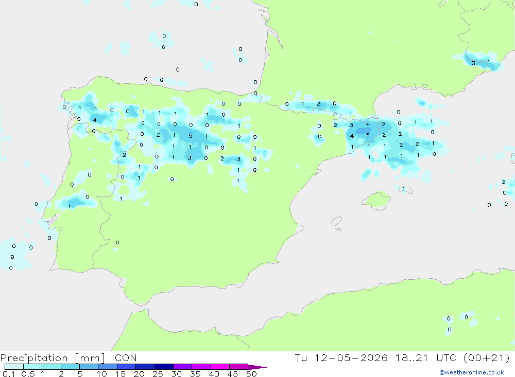This screenshot has width=515, height=377.
Task: Click the arrow tip beyond 50 on legend
Action: click(258, 367)
